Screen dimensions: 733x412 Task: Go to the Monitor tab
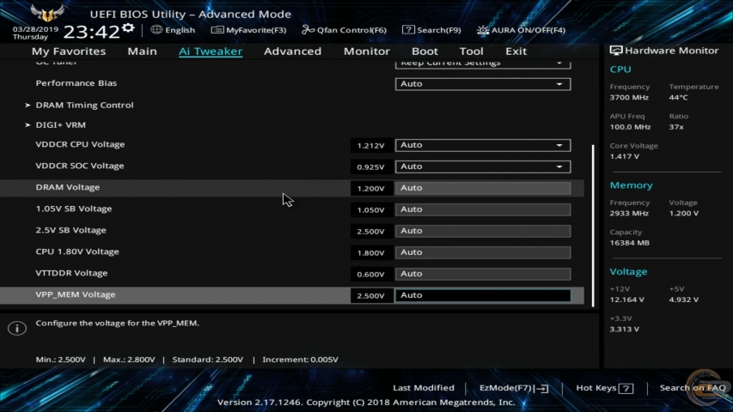366,51
